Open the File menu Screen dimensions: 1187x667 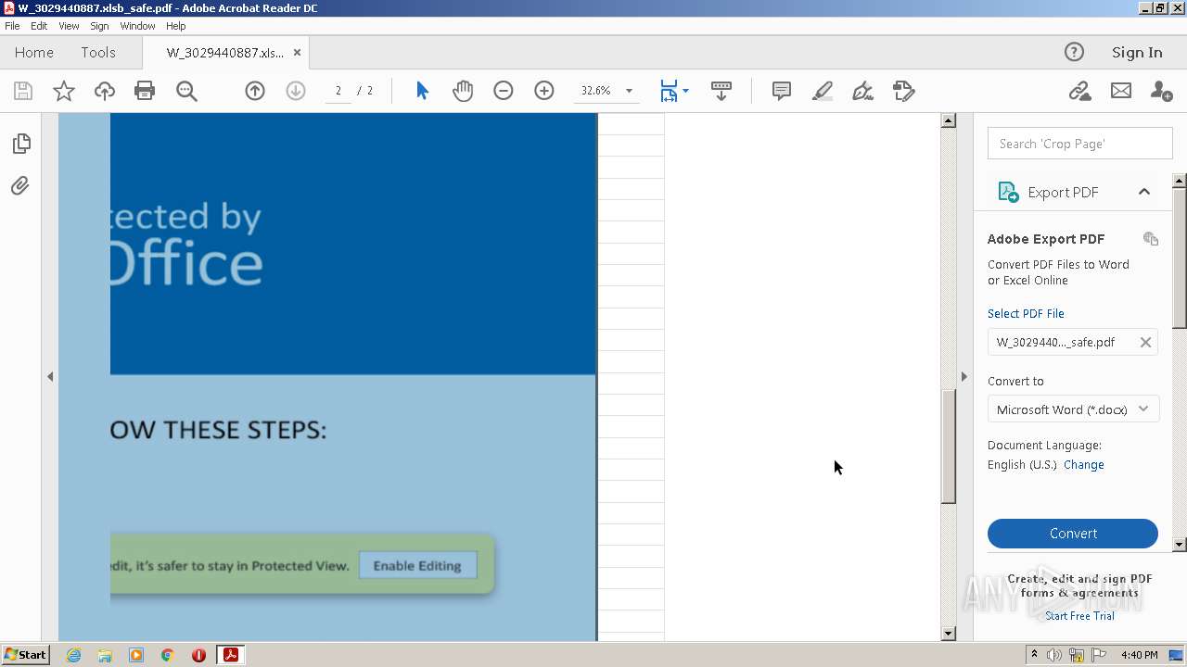coord(12,26)
